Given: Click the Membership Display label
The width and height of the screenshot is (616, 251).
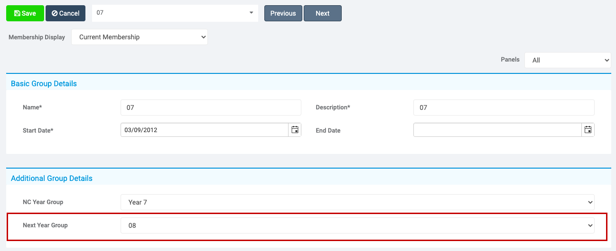Looking at the screenshot, I should [37, 37].
